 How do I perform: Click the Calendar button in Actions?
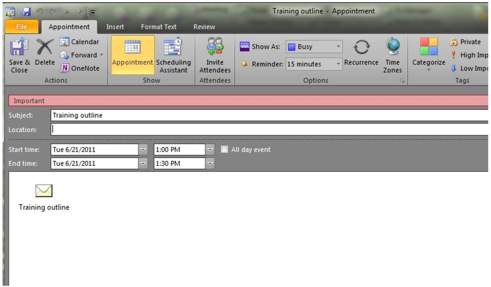[x=80, y=42]
